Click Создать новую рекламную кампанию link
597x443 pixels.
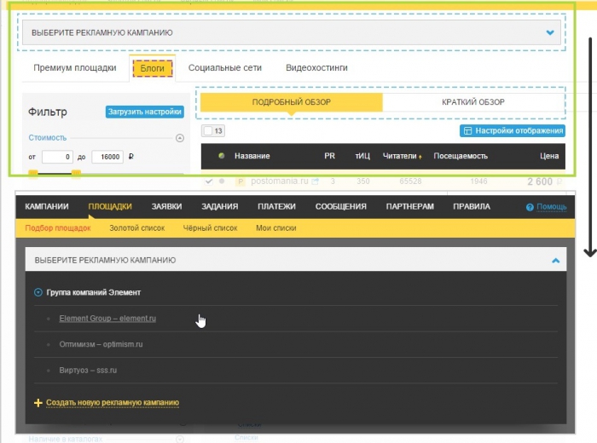(x=113, y=403)
